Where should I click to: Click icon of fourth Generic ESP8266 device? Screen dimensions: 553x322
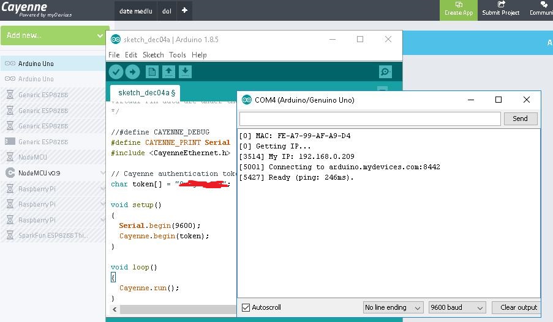click(x=10, y=142)
